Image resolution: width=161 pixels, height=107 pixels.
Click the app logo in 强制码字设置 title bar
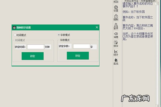[x=14, y=28]
